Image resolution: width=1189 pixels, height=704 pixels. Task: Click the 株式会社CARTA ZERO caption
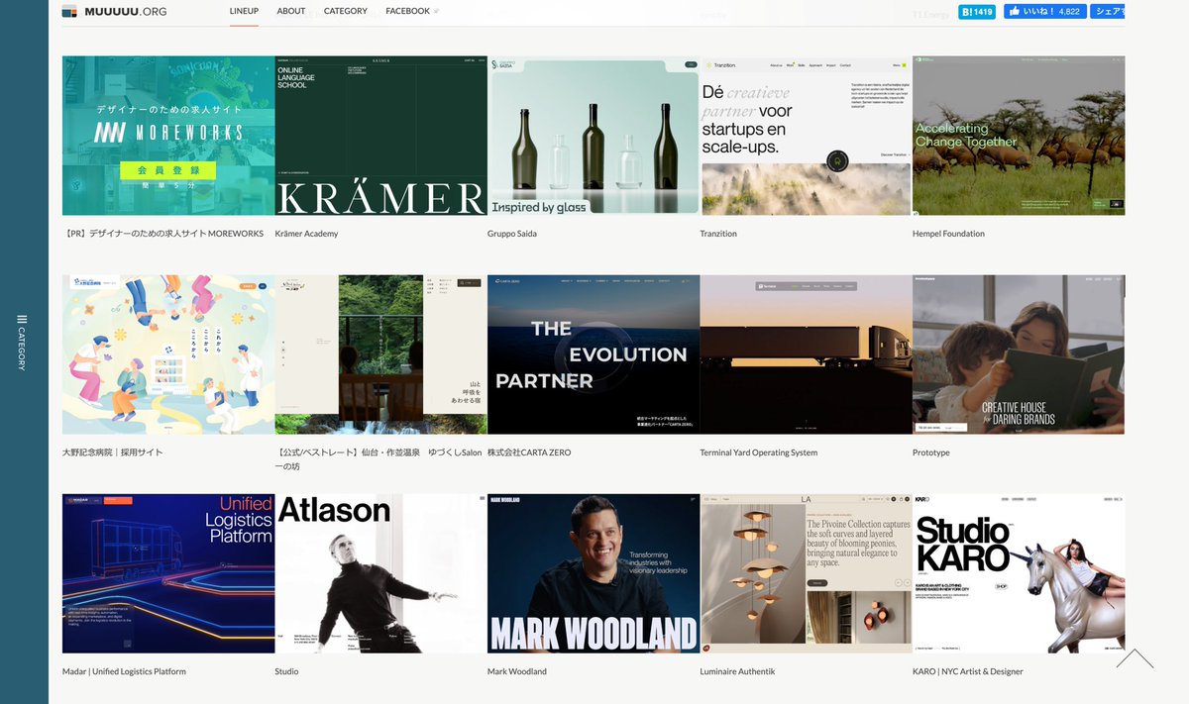tap(529, 453)
